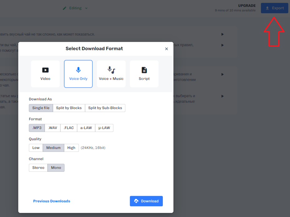The image size is (290, 217).
Task: Click the blue Download button
Action: pos(146,201)
